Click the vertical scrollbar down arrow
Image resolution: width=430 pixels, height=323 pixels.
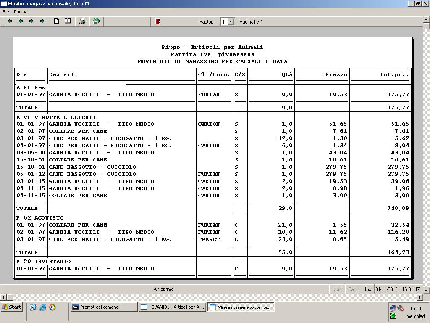click(427, 290)
